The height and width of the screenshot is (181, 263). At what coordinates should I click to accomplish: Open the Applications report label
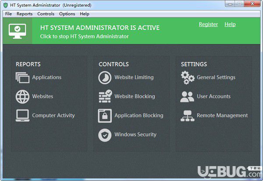click(47, 77)
